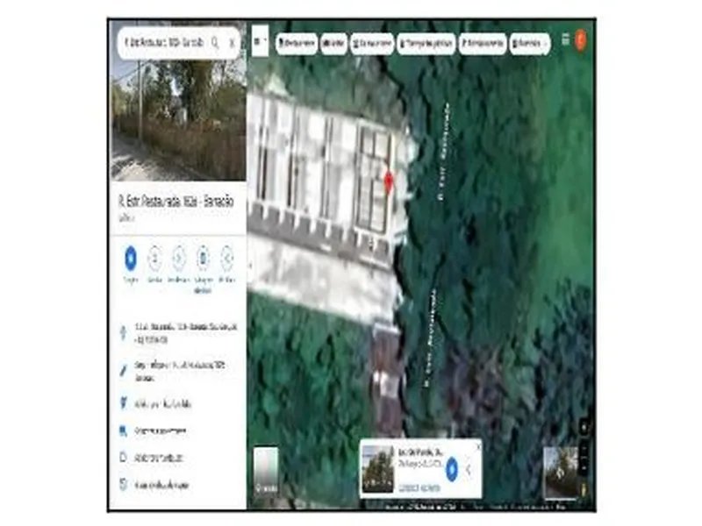Open the Share icon in the place panel

point(227,259)
